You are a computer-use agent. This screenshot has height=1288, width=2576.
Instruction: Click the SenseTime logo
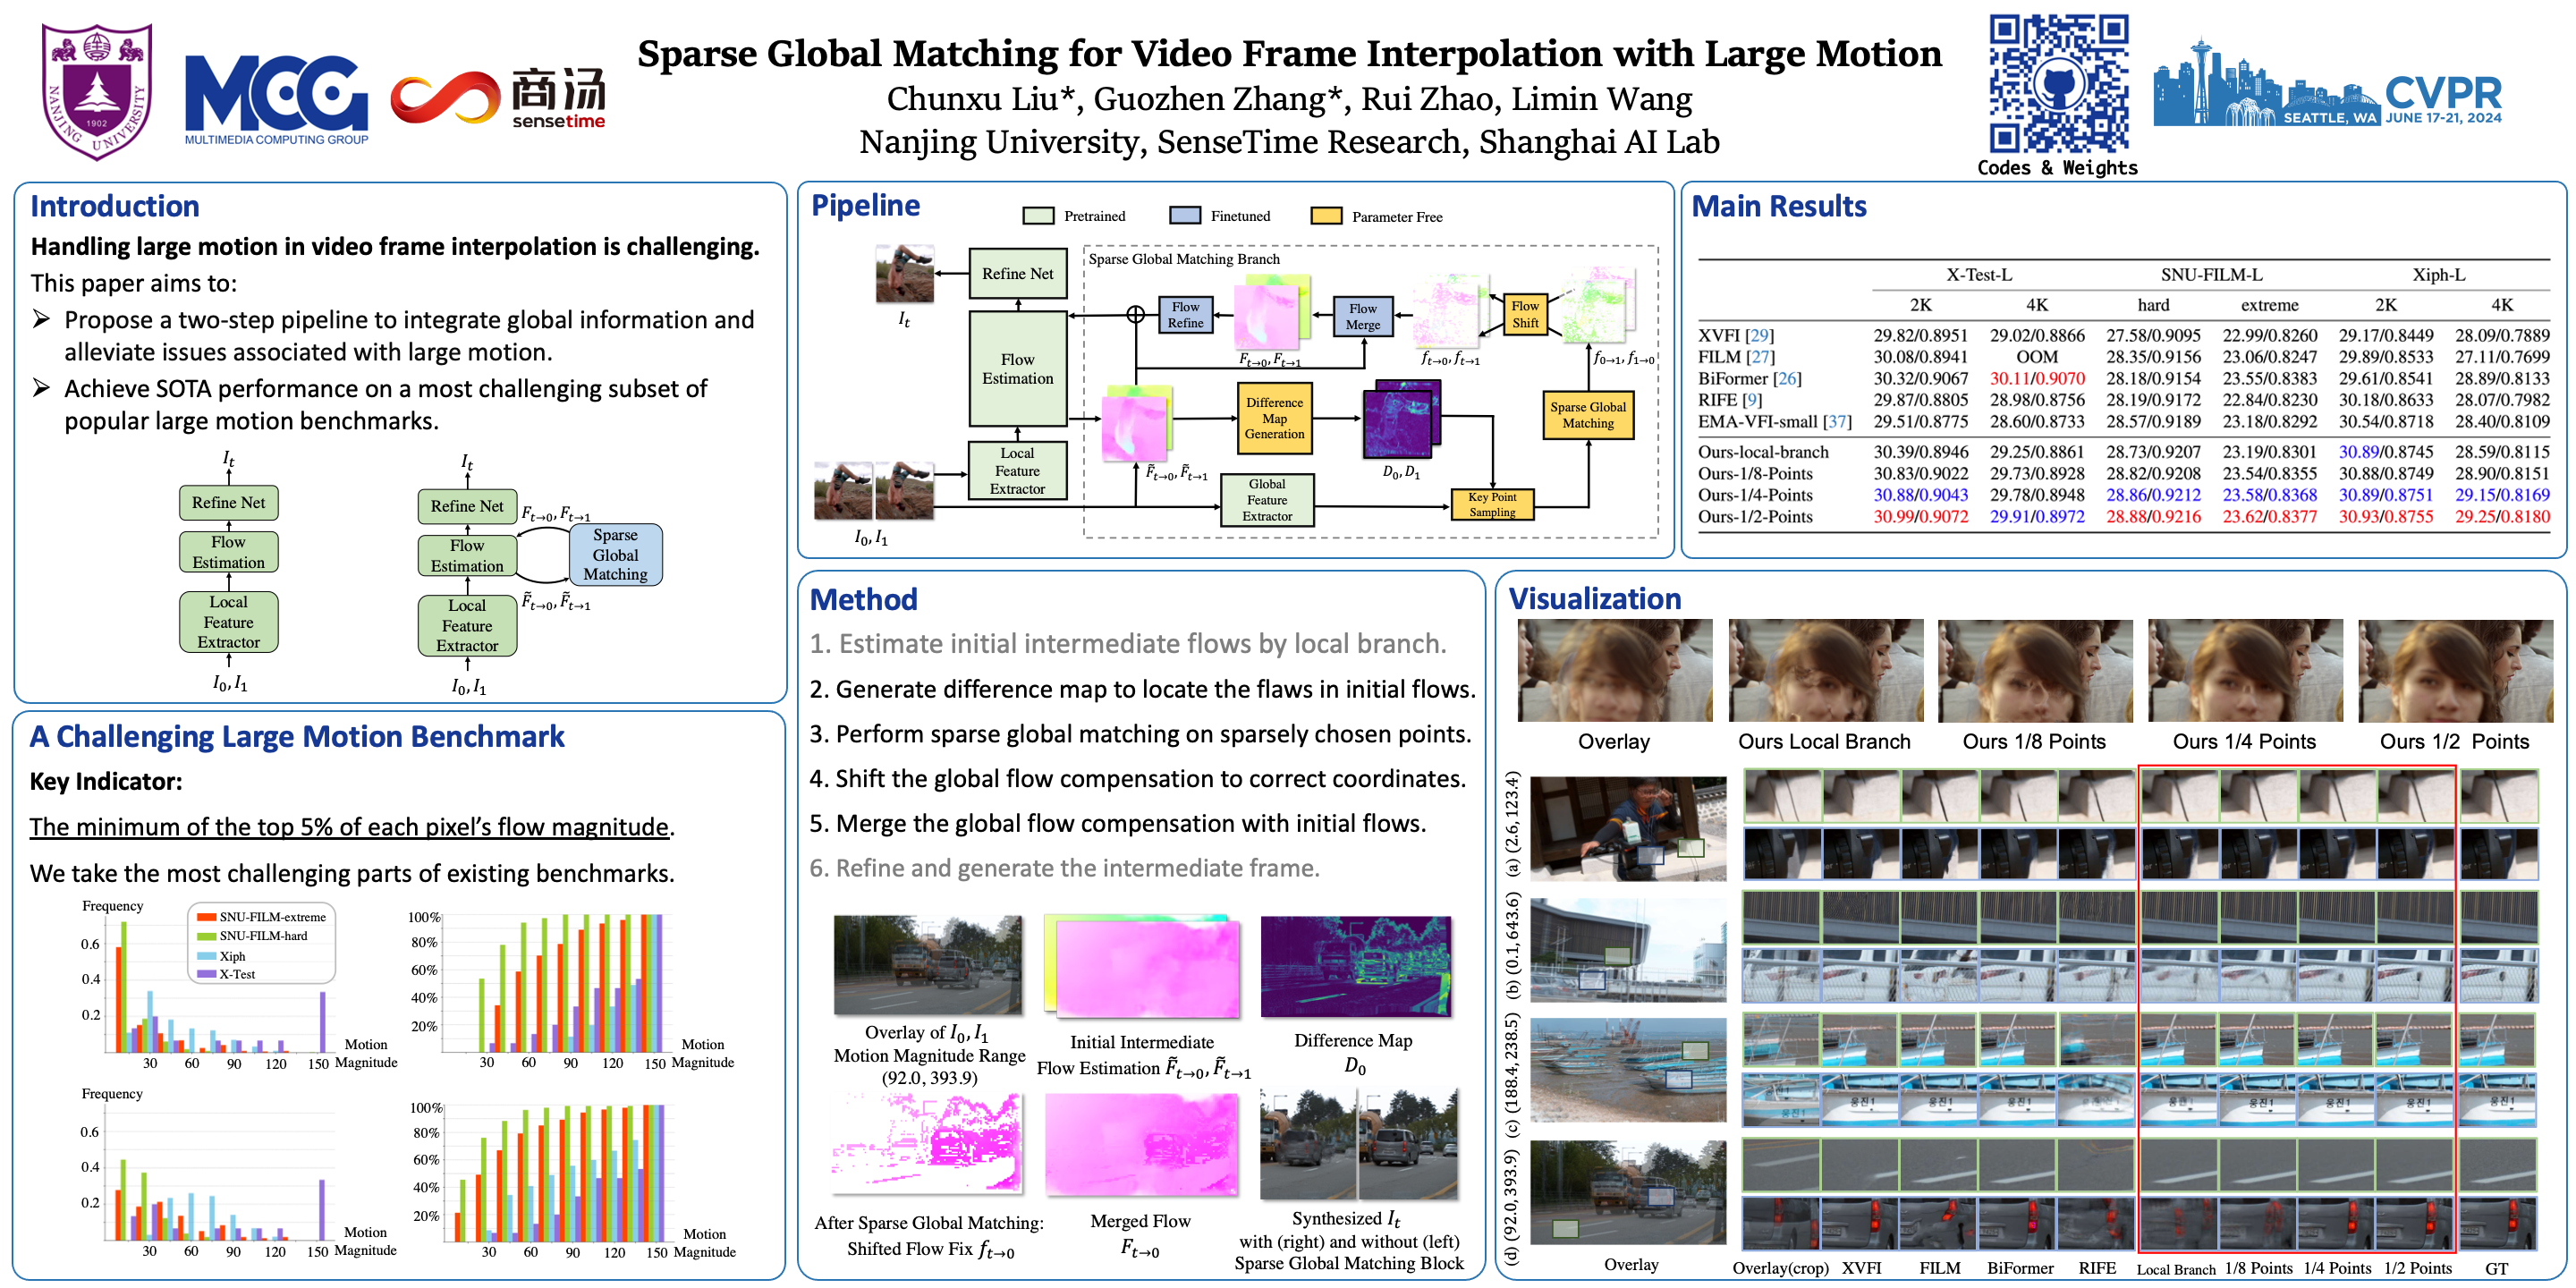coord(498,99)
